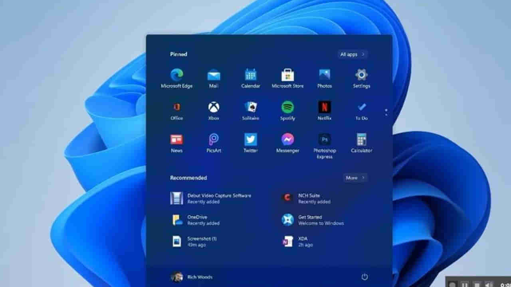This screenshot has width=511, height=287.
Task: Click the All apps button
Action: pos(352,54)
